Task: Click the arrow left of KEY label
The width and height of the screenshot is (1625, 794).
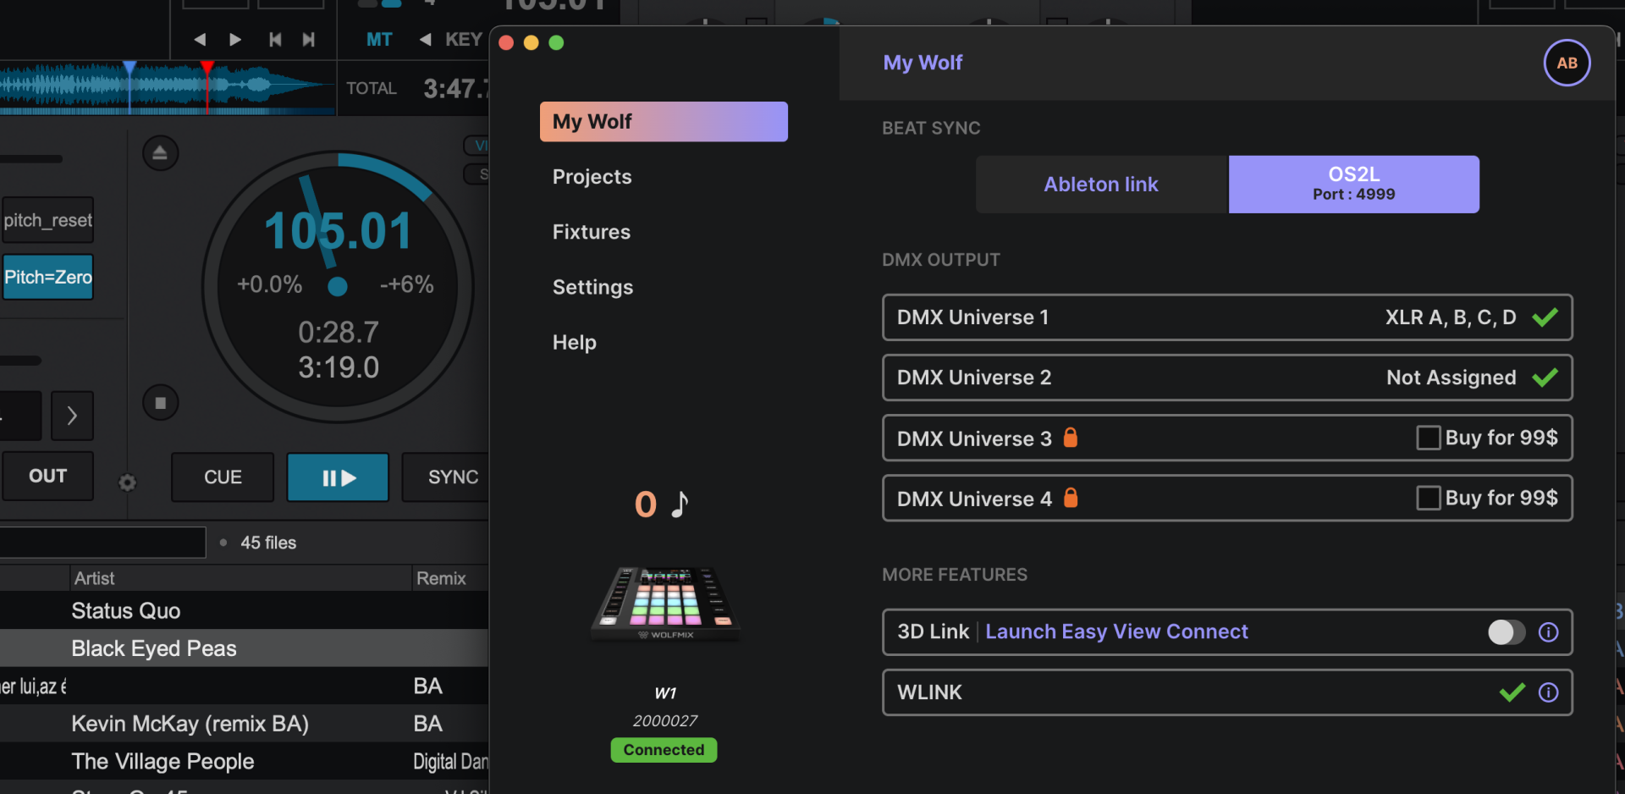Action: [426, 39]
